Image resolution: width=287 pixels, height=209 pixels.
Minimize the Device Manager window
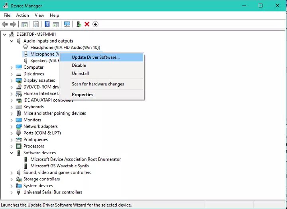click(244, 6)
